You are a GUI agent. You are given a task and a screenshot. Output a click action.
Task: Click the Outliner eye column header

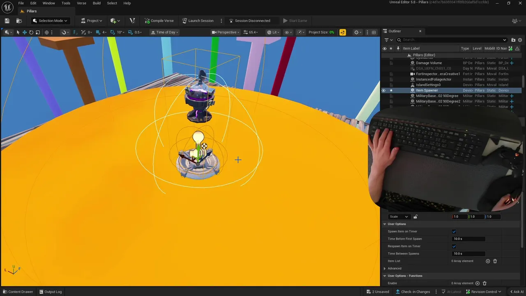click(x=384, y=49)
